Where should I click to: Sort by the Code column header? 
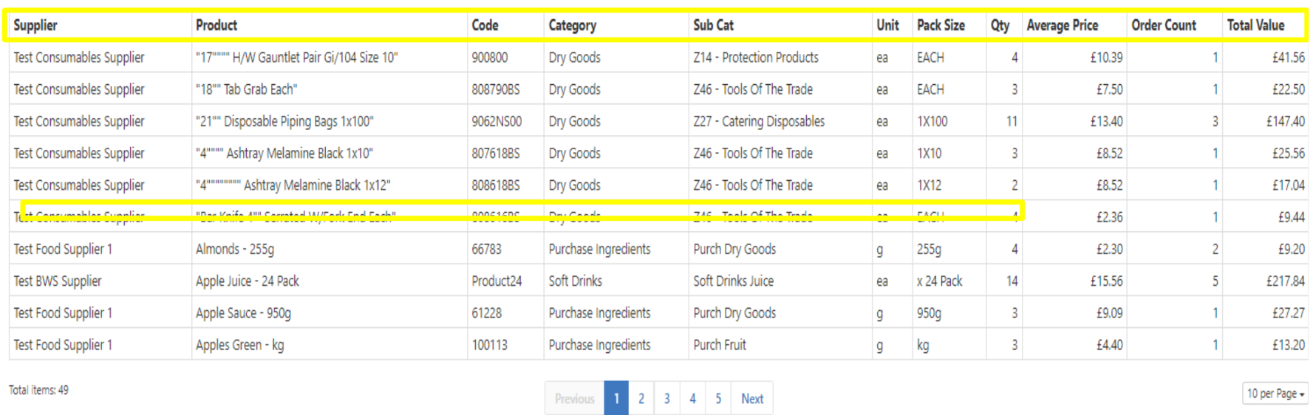(x=485, y=25)
